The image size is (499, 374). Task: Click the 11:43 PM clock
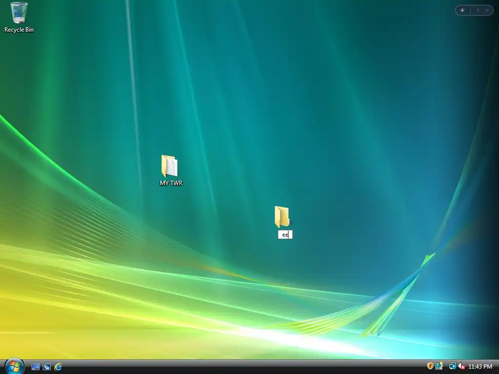pyautogui.click(x=480, y=366)
